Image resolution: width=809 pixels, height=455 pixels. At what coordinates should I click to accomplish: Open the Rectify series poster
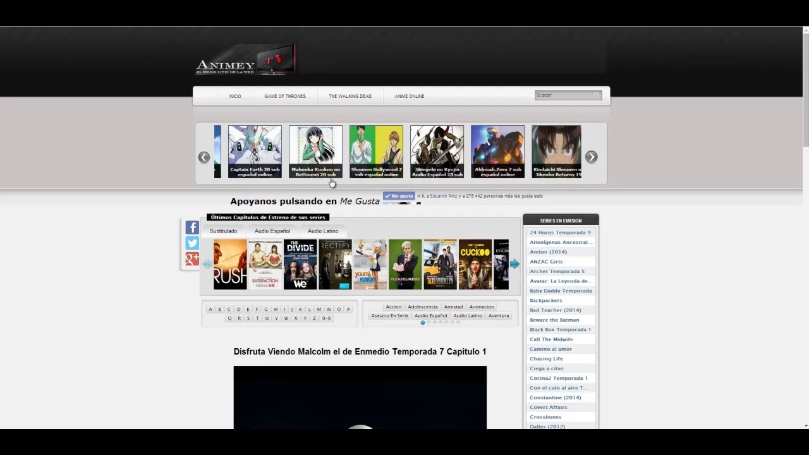click(x=335, y=264)
